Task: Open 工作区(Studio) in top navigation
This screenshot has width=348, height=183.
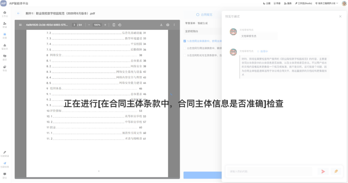Action: 303,3
